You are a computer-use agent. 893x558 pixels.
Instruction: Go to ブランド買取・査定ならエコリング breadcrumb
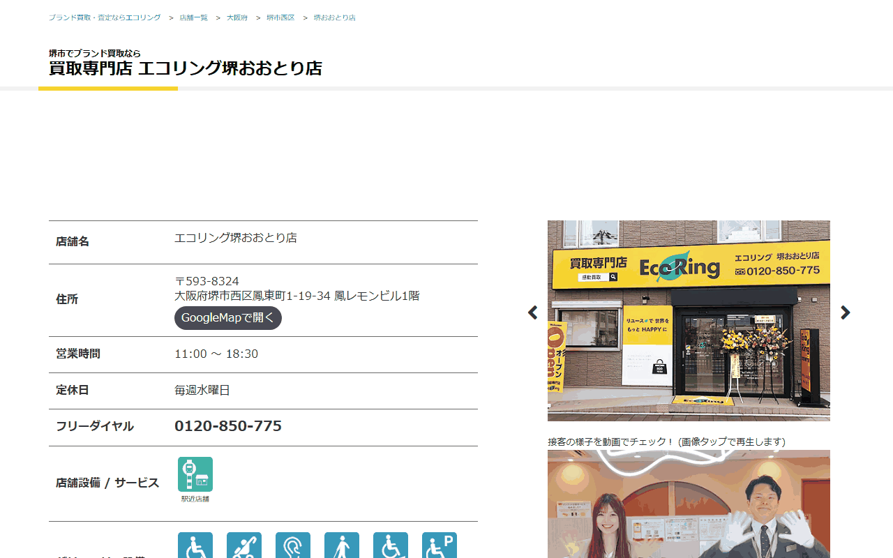coord(105,17)
